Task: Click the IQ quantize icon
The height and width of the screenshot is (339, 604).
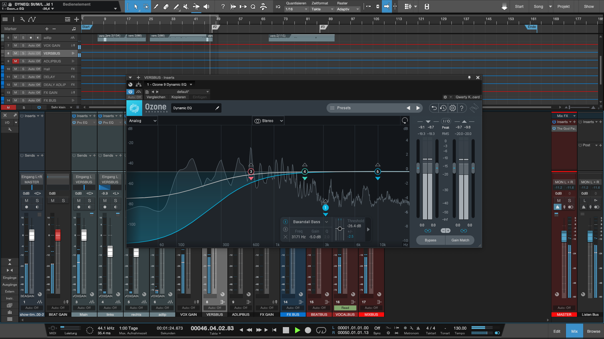Action: tap(278, 7)
